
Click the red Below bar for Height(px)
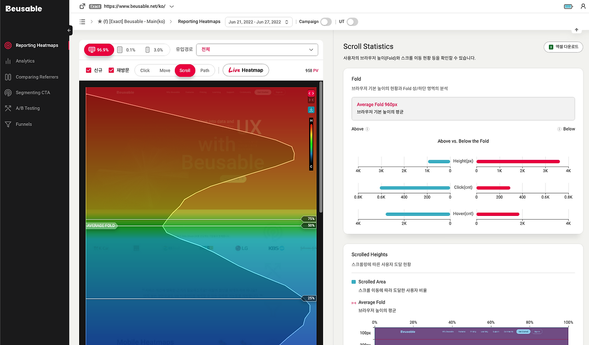click(x=518, y=162)
